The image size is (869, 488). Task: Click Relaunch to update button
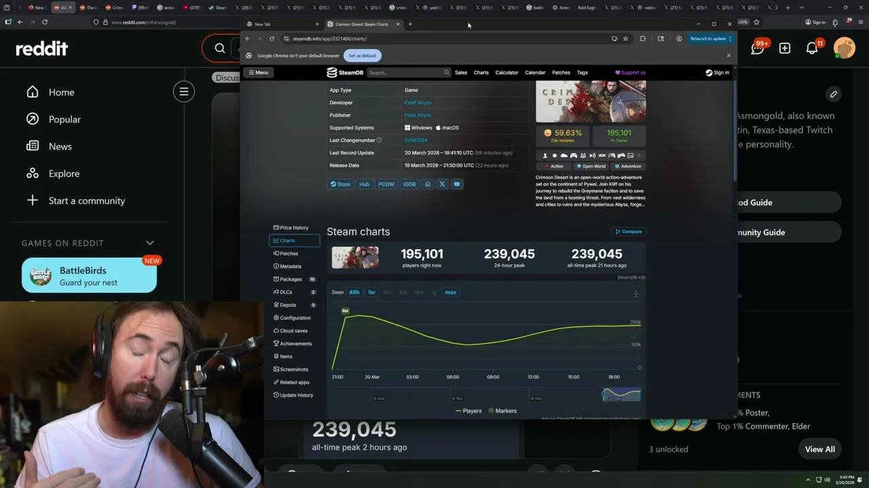point(711,39)
